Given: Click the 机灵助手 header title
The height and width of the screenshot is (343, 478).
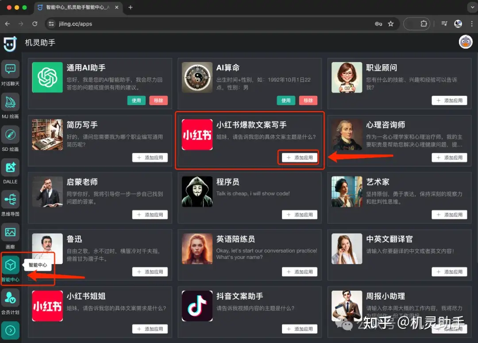Looking at the screenshot, I should tap(40, 43).
